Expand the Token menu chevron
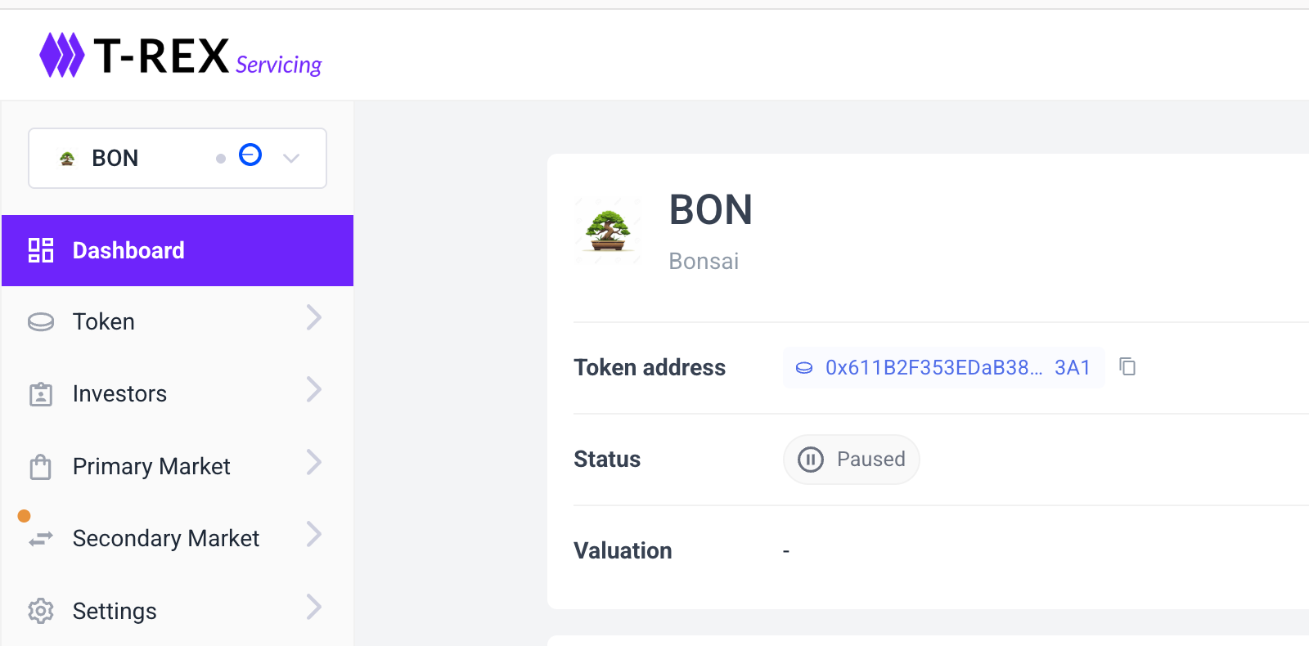The width and height of the screenshot is (1309, 646). pyautogui.click(x=314, y=318)
